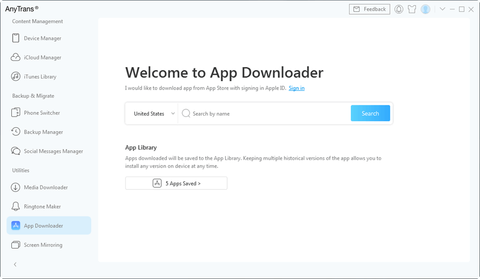480x279 pixels.
Task: Click the Utilities section label
Action: tap(21, 170)
